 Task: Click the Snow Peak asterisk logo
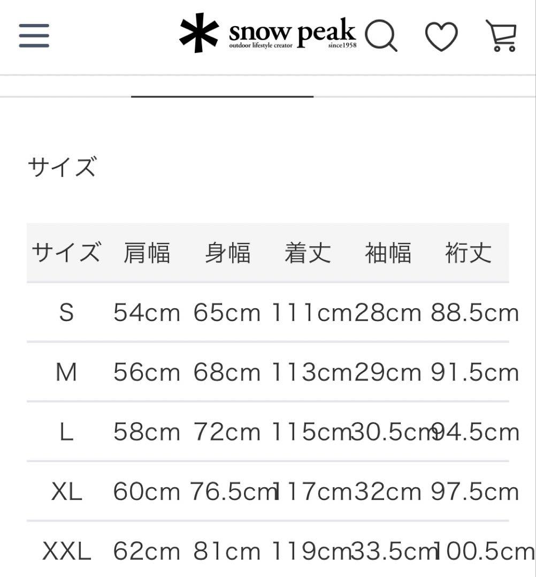(199, 33)
